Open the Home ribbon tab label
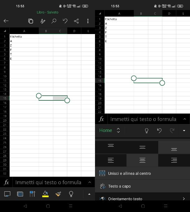Screen dimensions: 190x212 (x=106, y=130)
